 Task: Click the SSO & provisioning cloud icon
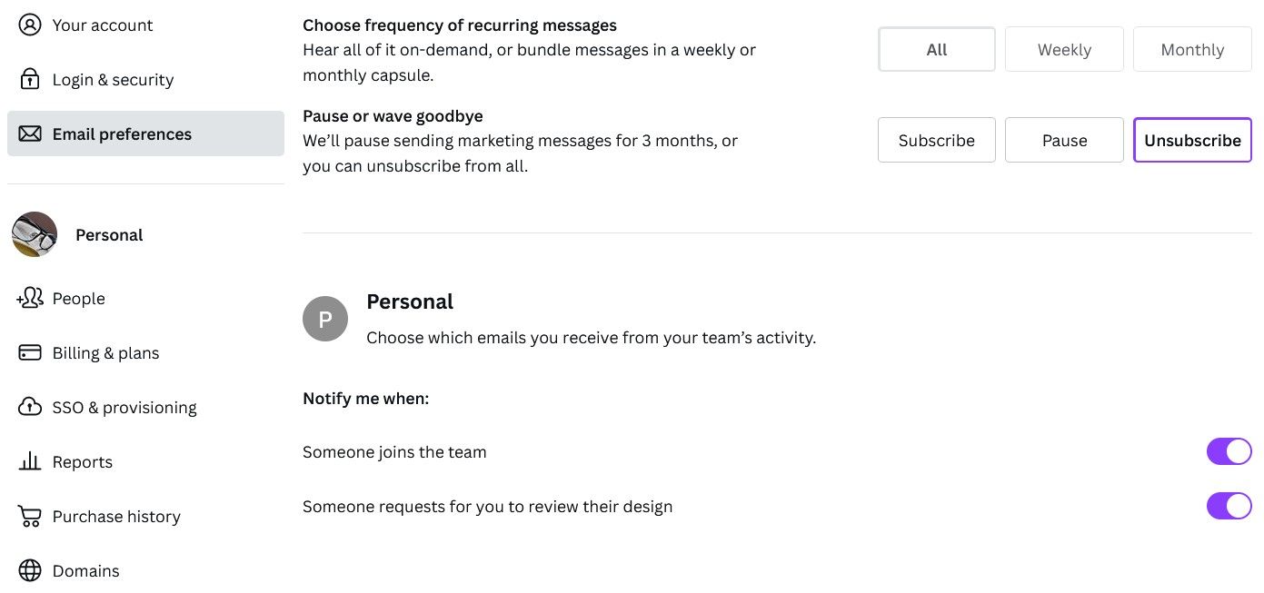pyautogui.click(x=30, y=407)
